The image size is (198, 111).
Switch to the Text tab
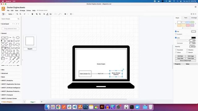pos(186,18)
